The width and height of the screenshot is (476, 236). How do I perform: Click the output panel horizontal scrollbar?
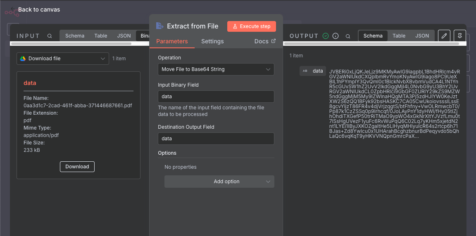[372, 44]
